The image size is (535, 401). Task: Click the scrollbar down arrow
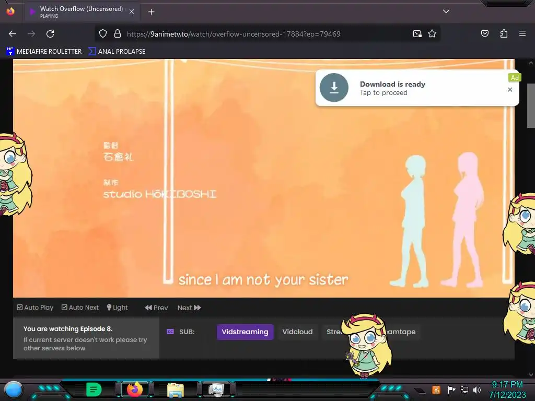531,374
